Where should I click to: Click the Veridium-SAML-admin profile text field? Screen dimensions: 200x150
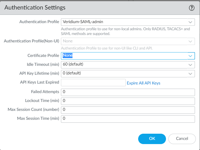click(124, 22)
